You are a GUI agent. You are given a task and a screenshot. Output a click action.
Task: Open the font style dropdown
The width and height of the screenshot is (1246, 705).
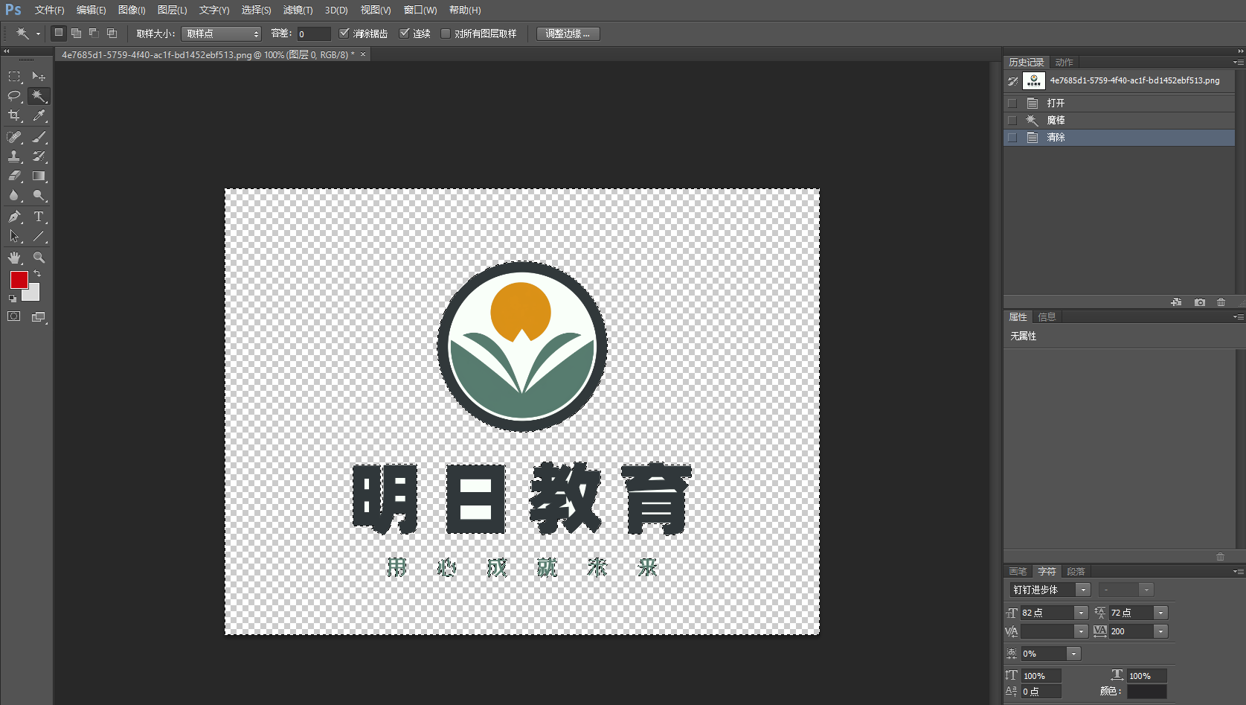(1146, 590)
